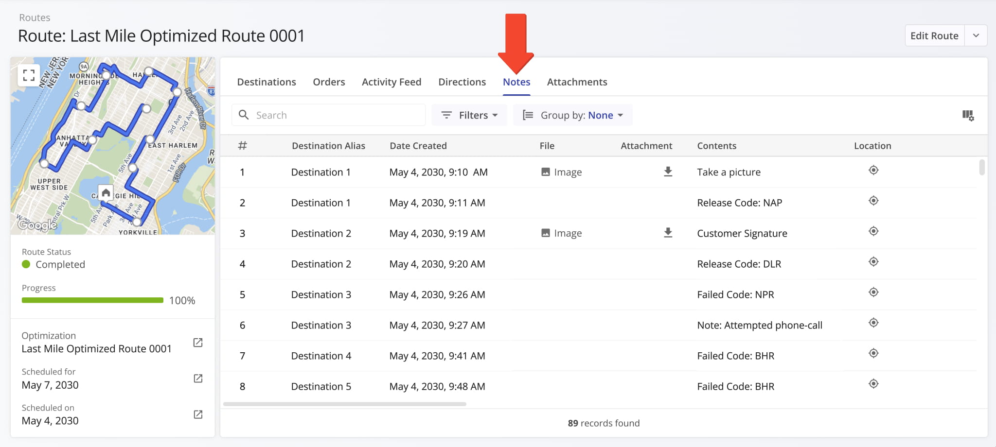Open the Image file in row 1

[x=562, y=172]
